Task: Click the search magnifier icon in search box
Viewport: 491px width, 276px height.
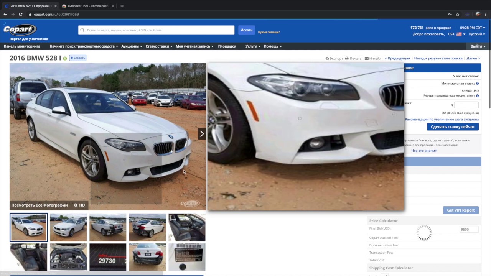Action: pos(82,30)
